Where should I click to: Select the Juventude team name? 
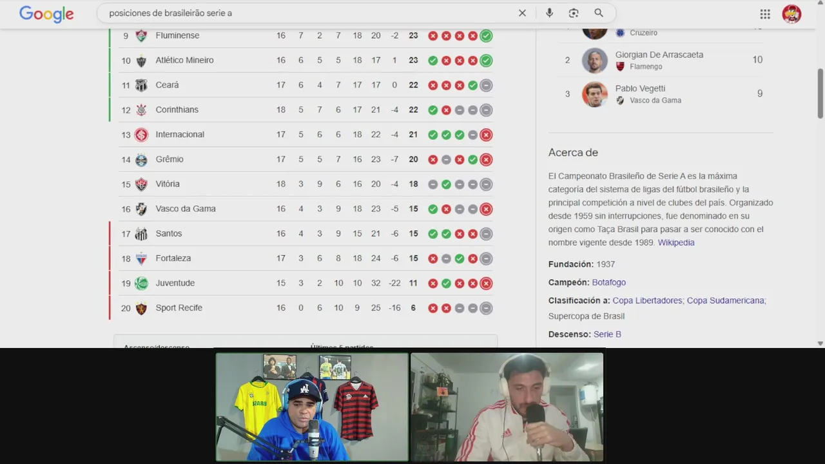pos(175,283)
